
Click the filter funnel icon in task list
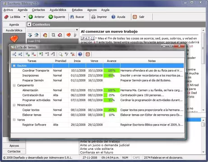click(67, 54)
